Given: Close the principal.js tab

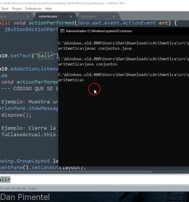Looking at the screenshot, I should pyautogui.click(x=114, y=16).
